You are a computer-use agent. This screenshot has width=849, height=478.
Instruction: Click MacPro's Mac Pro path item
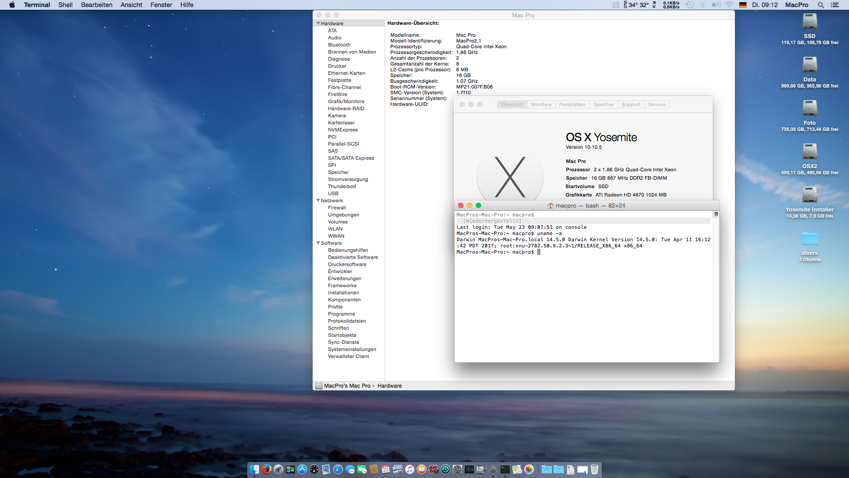point(347,386)
